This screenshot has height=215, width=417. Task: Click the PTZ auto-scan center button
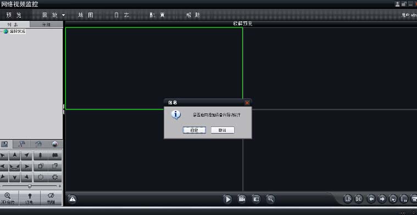[x=15, y=167]
